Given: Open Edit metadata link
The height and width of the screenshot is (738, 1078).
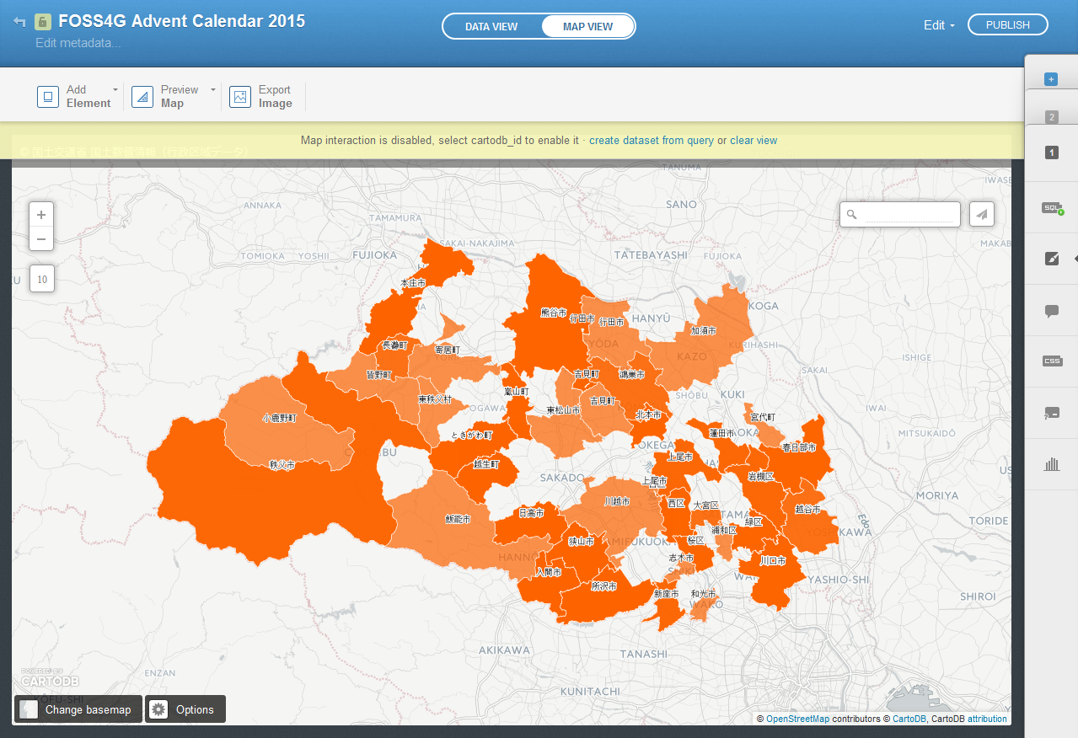Looking at the screenshot, I should [x=78, y=43].
